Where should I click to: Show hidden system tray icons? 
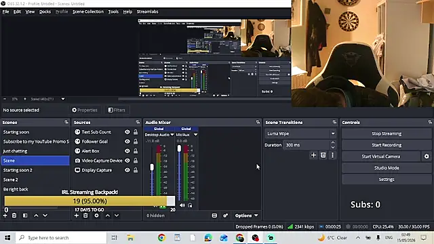358,238
